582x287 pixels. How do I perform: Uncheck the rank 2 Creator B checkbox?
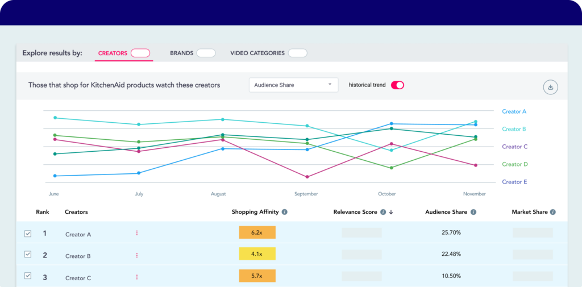coord(28,255)
